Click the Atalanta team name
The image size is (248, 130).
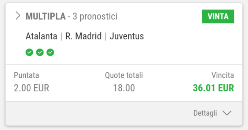coord(41,36)
